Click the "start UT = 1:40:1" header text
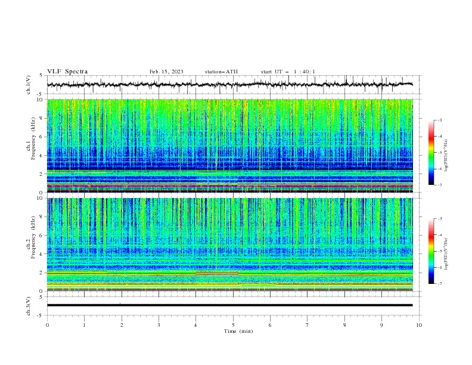The height and width of the screenshot is (365, 472). (x=288, y=72)
